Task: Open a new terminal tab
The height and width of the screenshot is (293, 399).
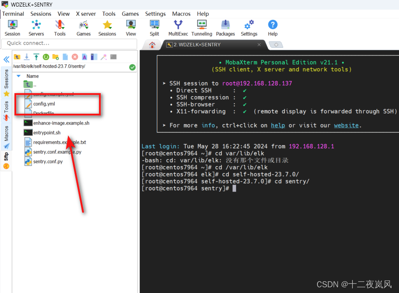Action: (276, 45)
